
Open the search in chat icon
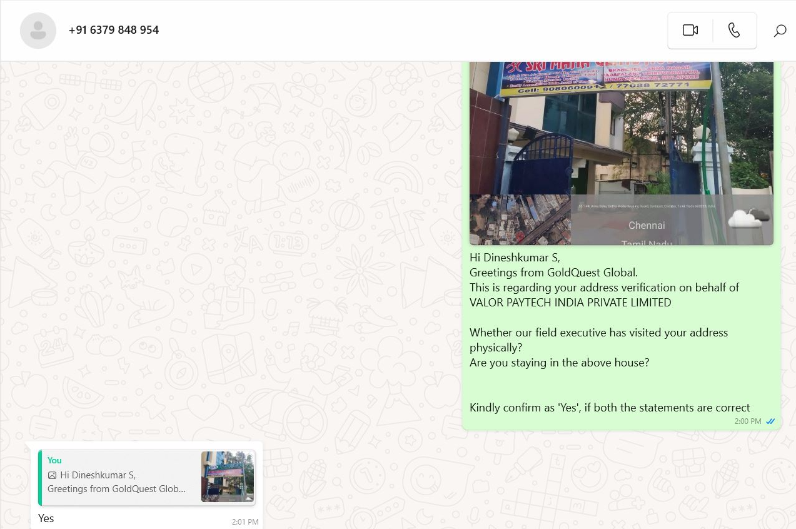click(780, 31)
